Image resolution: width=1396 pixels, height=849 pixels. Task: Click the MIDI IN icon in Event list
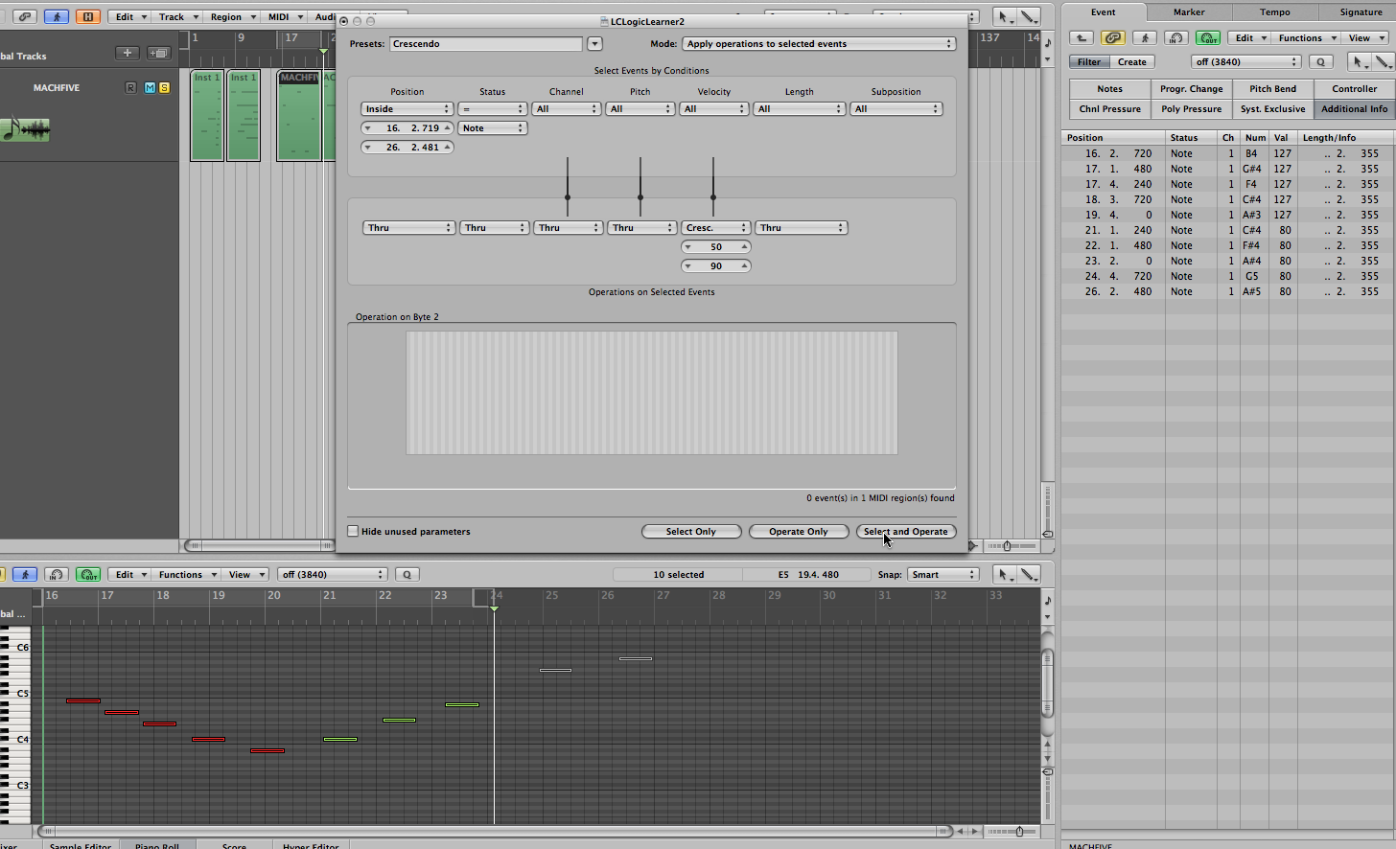click(x=1176, y=37)
